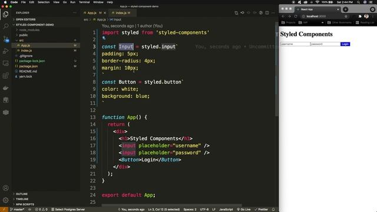Open the Apple menu
377x212 pixels.
pyautogui.click(x=5, y=2)
